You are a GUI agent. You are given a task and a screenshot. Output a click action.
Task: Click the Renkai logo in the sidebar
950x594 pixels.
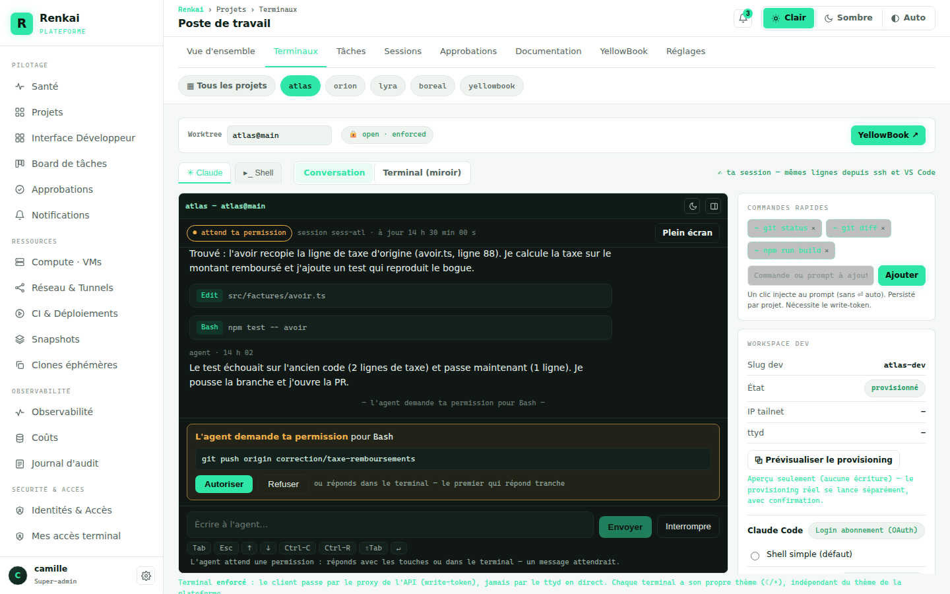coord(22,23)
